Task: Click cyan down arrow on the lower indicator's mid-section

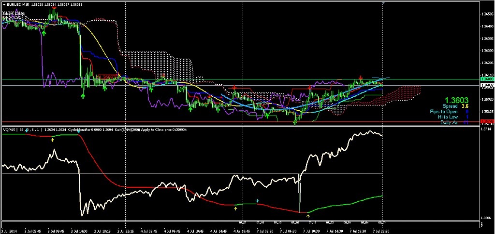Action: 257,200
